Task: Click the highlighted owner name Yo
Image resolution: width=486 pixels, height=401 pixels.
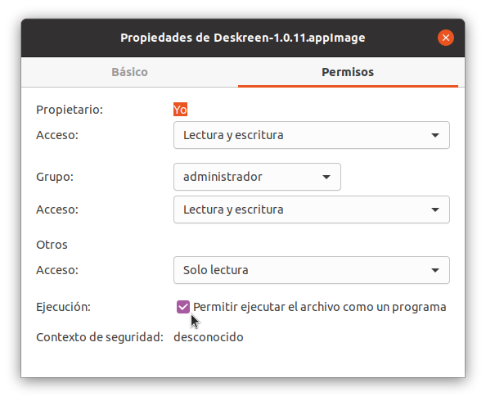Action: coord(180,110)
